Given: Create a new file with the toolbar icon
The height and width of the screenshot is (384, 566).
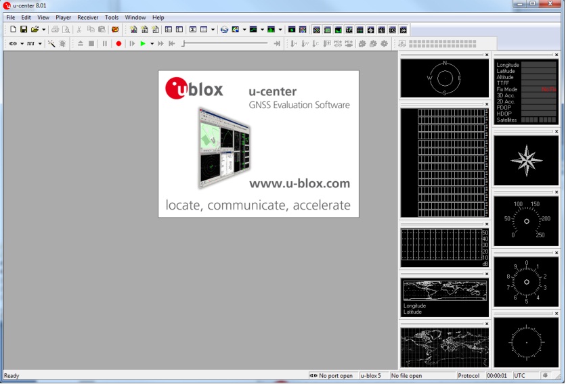Looking at the screenshot, I should coord(13,30).
